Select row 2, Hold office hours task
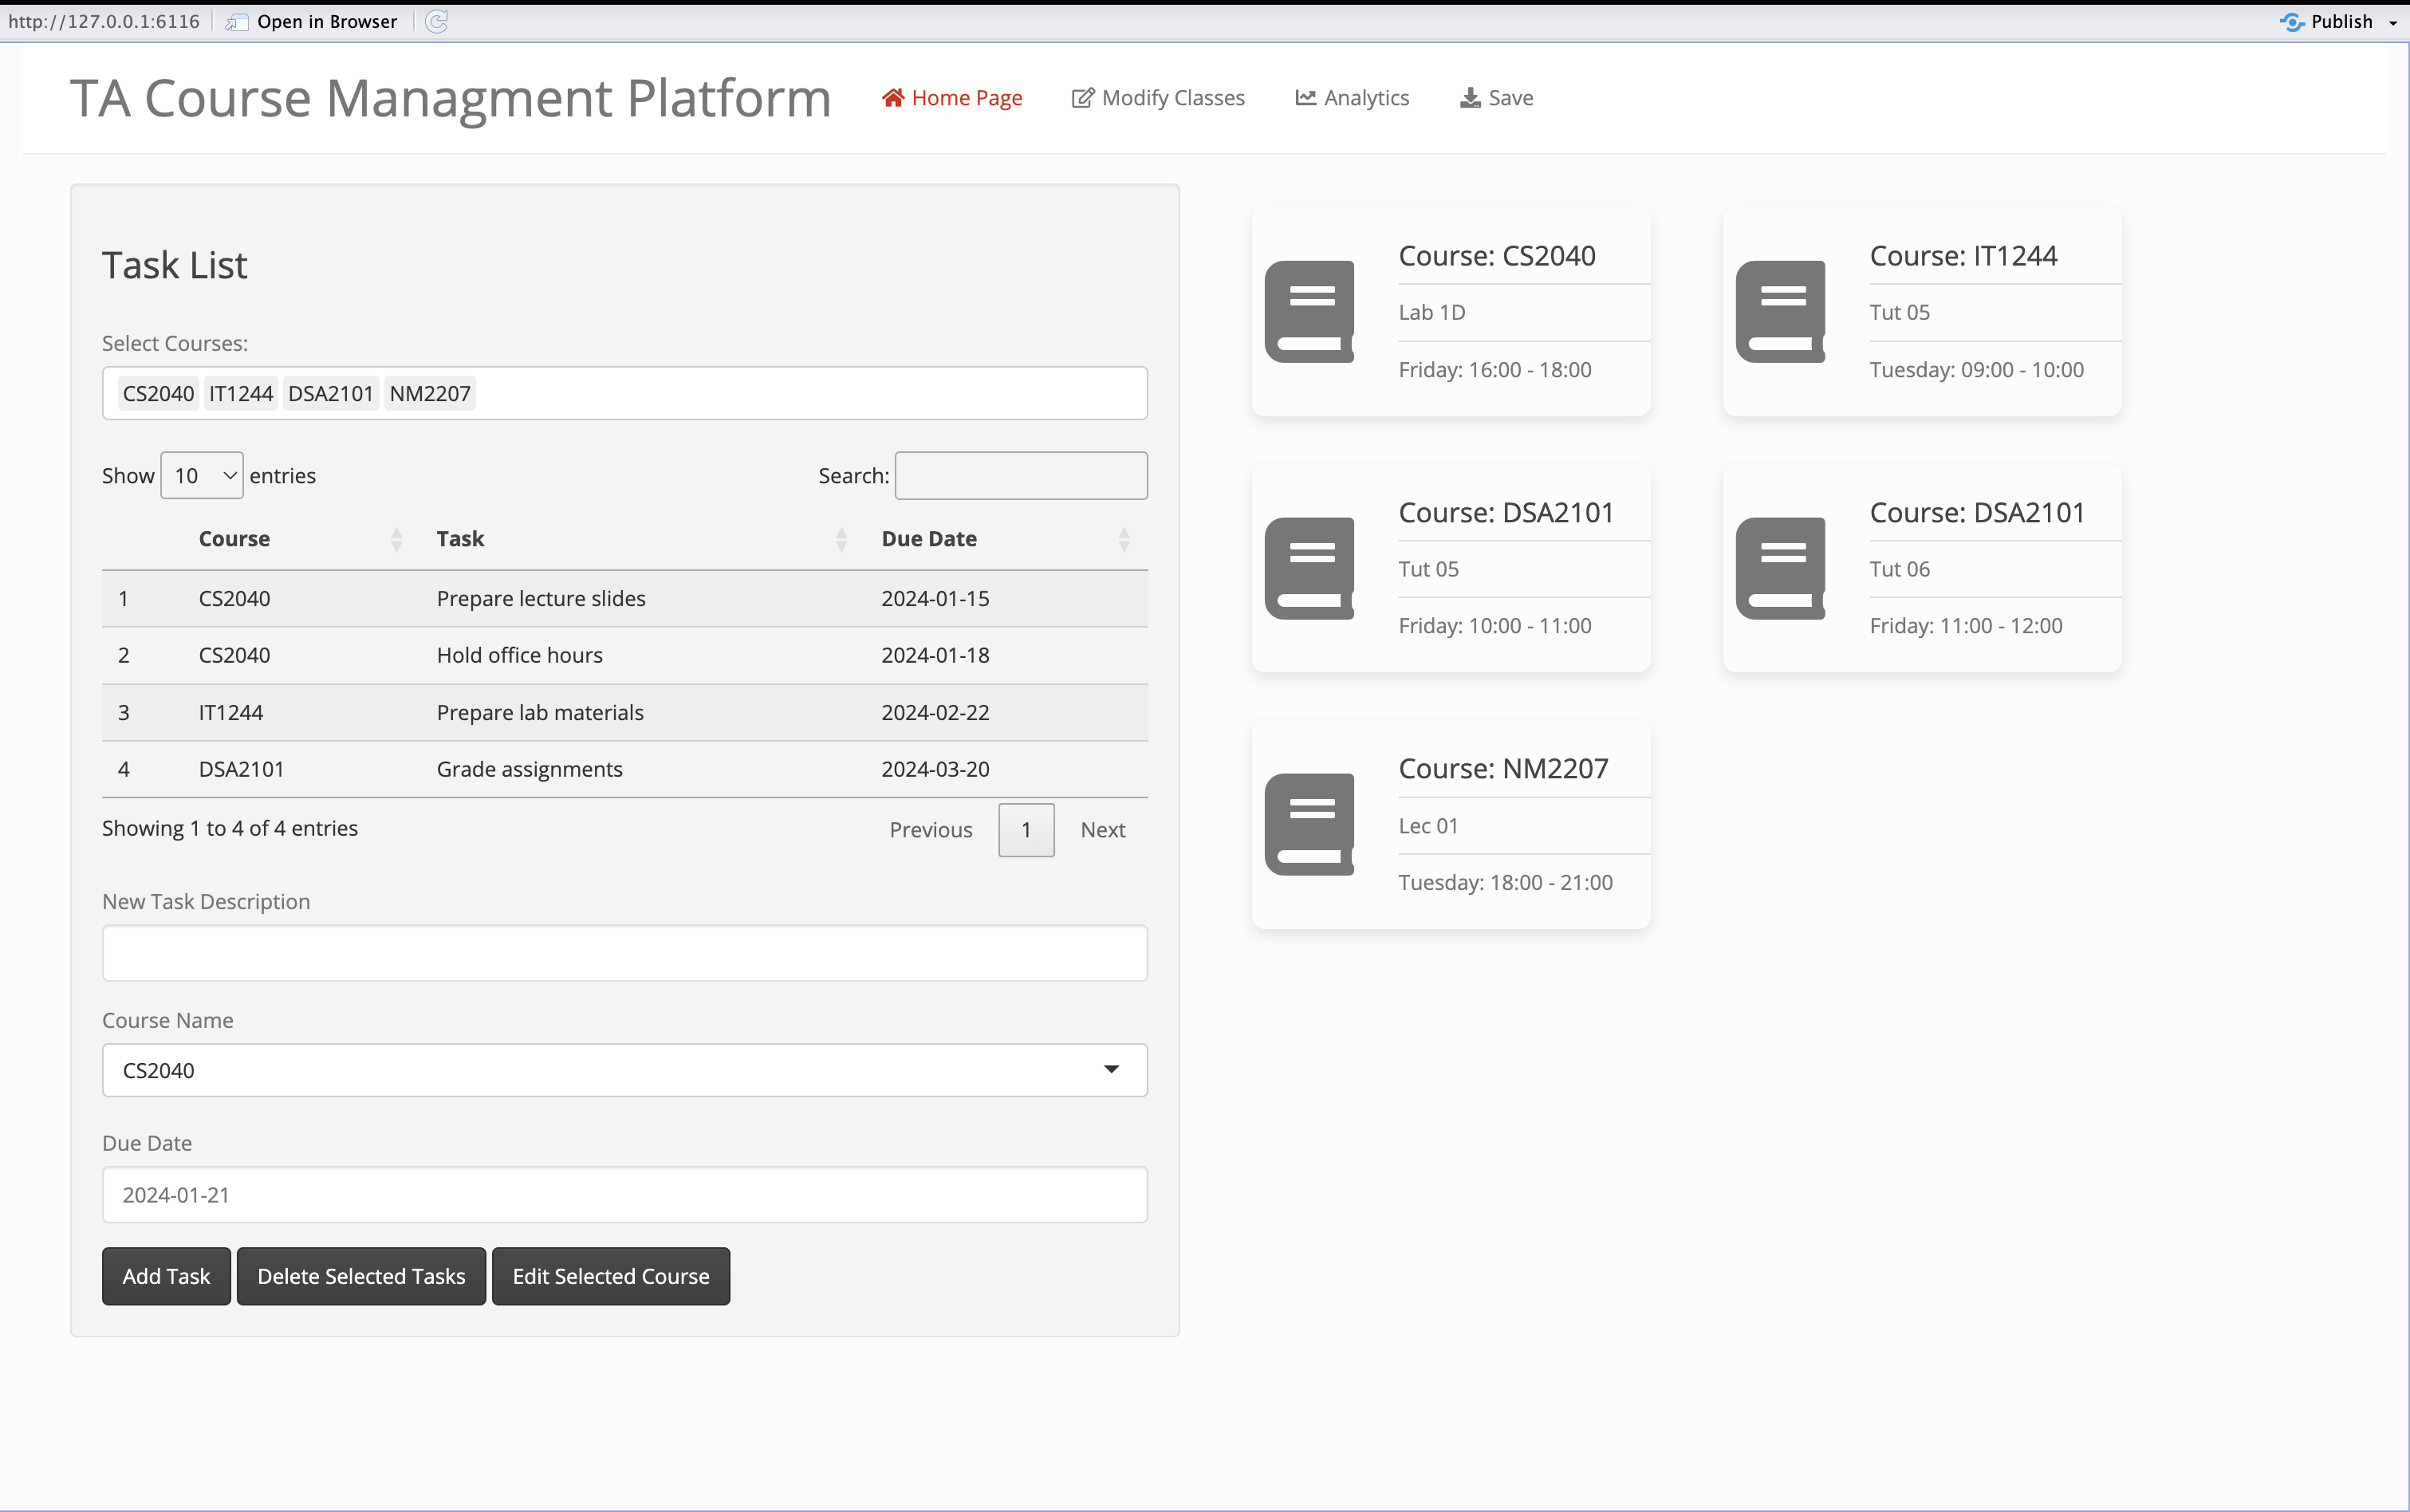The width and height of the screenshot is (2410, 1512). pyautogui.click(x=519, y=655)
